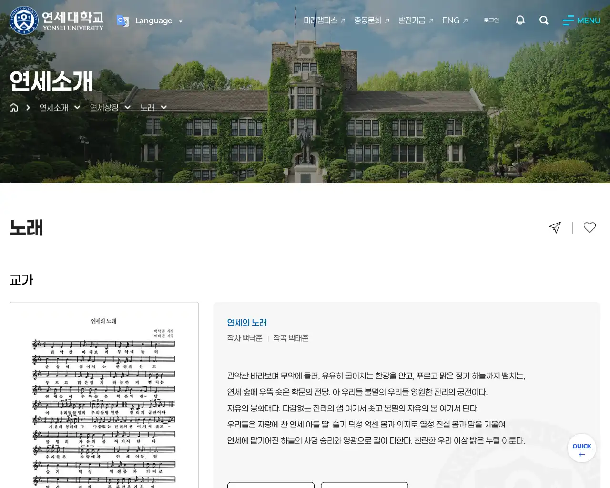
Task: Open the 발전기금 link
Action: (x=416, y=20)
